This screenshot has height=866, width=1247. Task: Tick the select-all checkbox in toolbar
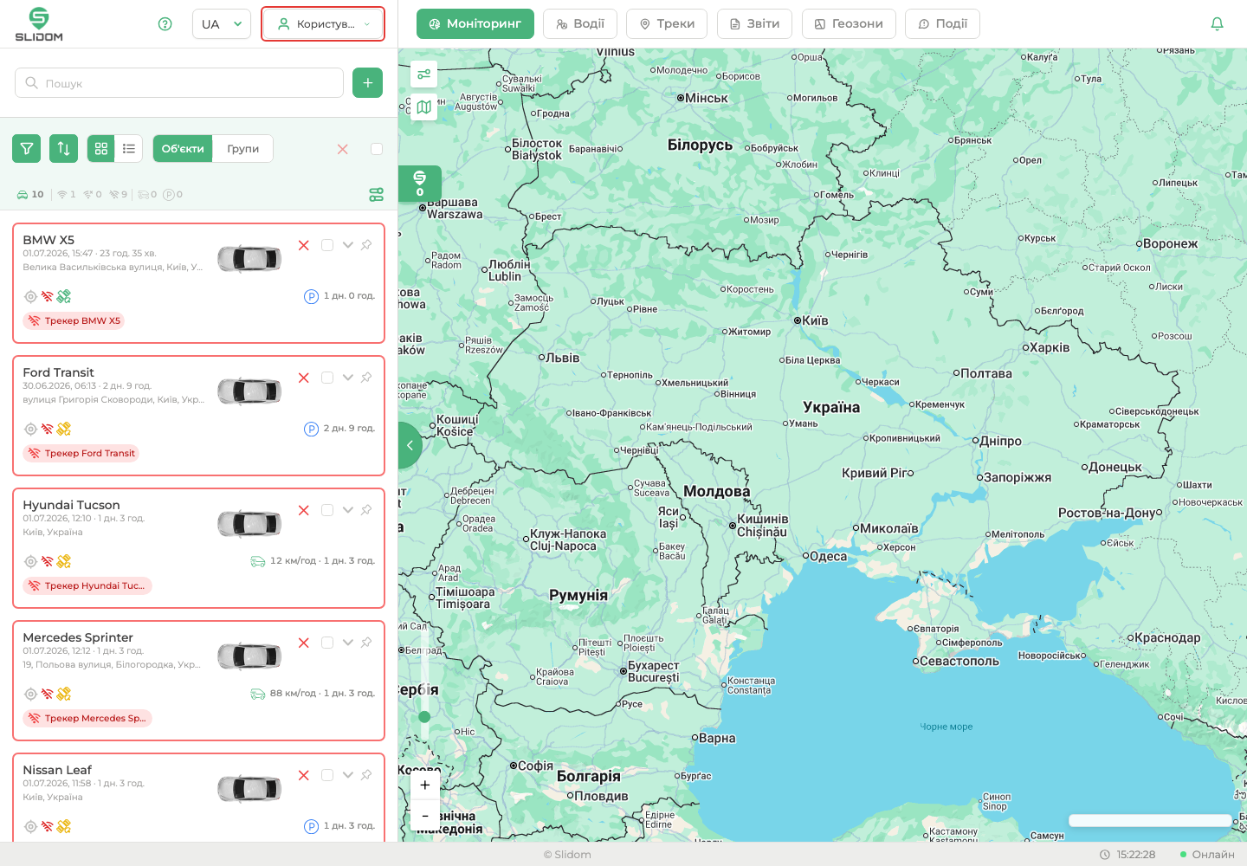click(377, 149)
